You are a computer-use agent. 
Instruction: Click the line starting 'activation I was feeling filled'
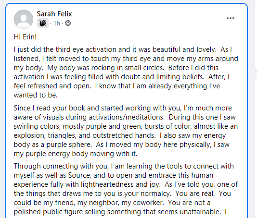pyautogui.click(x=121, y=77)
